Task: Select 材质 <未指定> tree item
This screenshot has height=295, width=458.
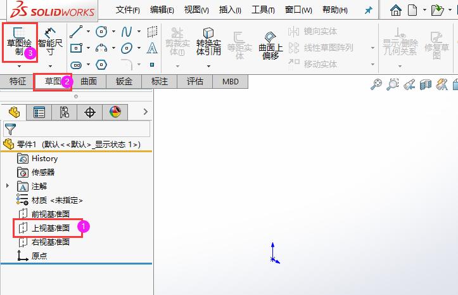Action: pyautogui.click(x=49, y=200)
